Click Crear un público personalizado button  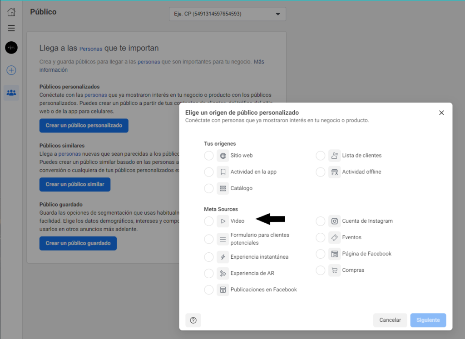pyautogui.click(x=84, y=126)
